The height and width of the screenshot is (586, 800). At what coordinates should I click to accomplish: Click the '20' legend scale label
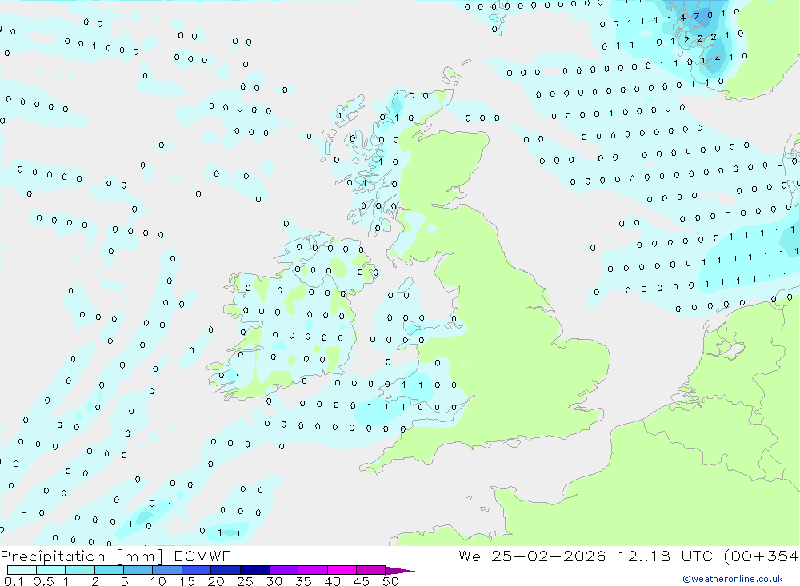216,581
